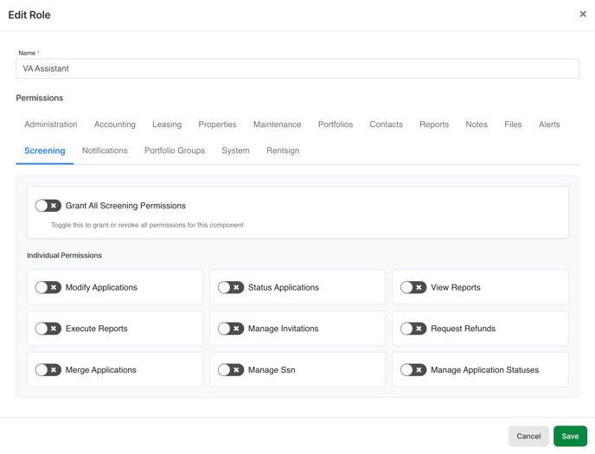Go to the Notifications tab
Screen dimensions: 595x454
[105, 150]
